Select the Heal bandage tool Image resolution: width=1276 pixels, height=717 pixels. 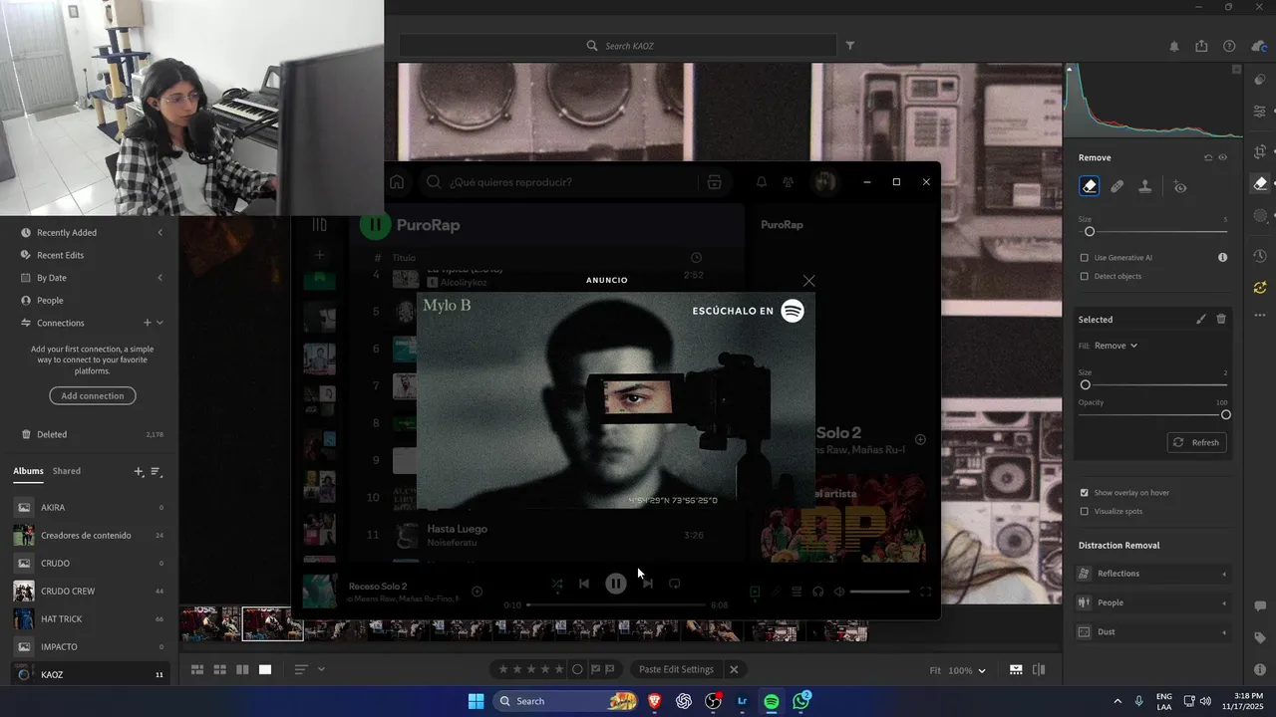tap(1117, 186)
